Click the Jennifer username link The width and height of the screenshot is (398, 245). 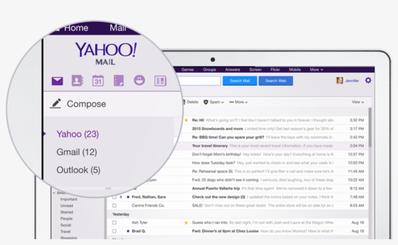352,81
